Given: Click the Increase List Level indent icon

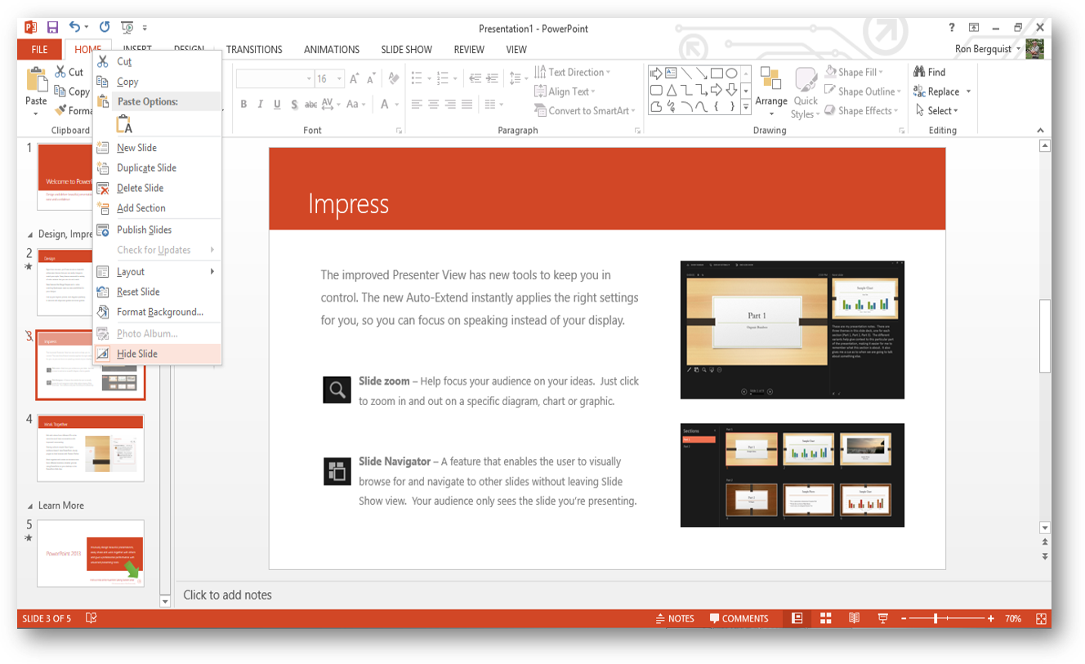Looking at the screenshot, I should click(x=492, y=78).
